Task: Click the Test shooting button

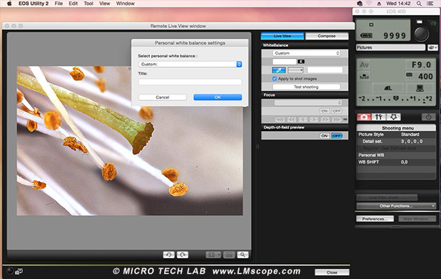Action: (306, 87)
